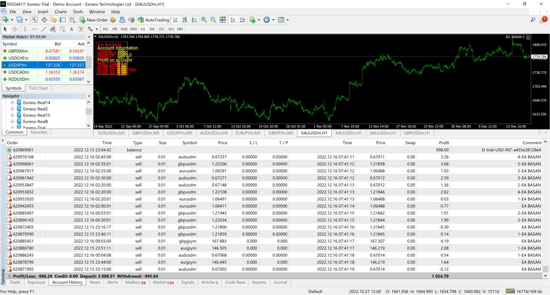Open the Tools menu
Screen dimensions: 550x295
point(78,12)
